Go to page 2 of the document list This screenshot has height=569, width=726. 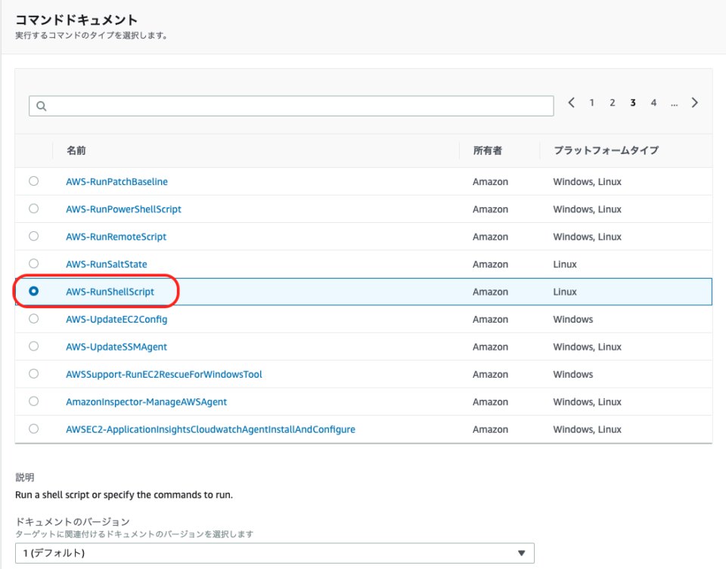click(x=612, y=102)
